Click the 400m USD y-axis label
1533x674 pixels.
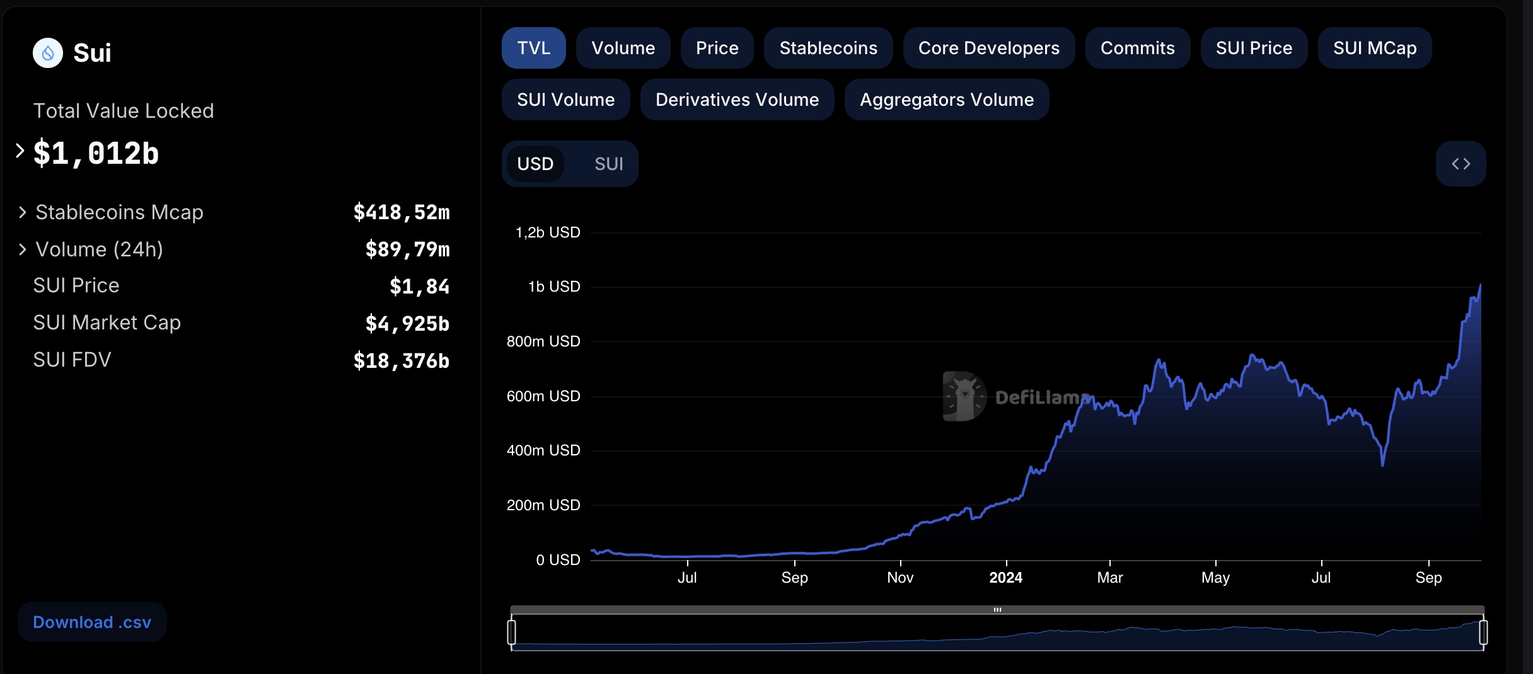coord(543,450)
